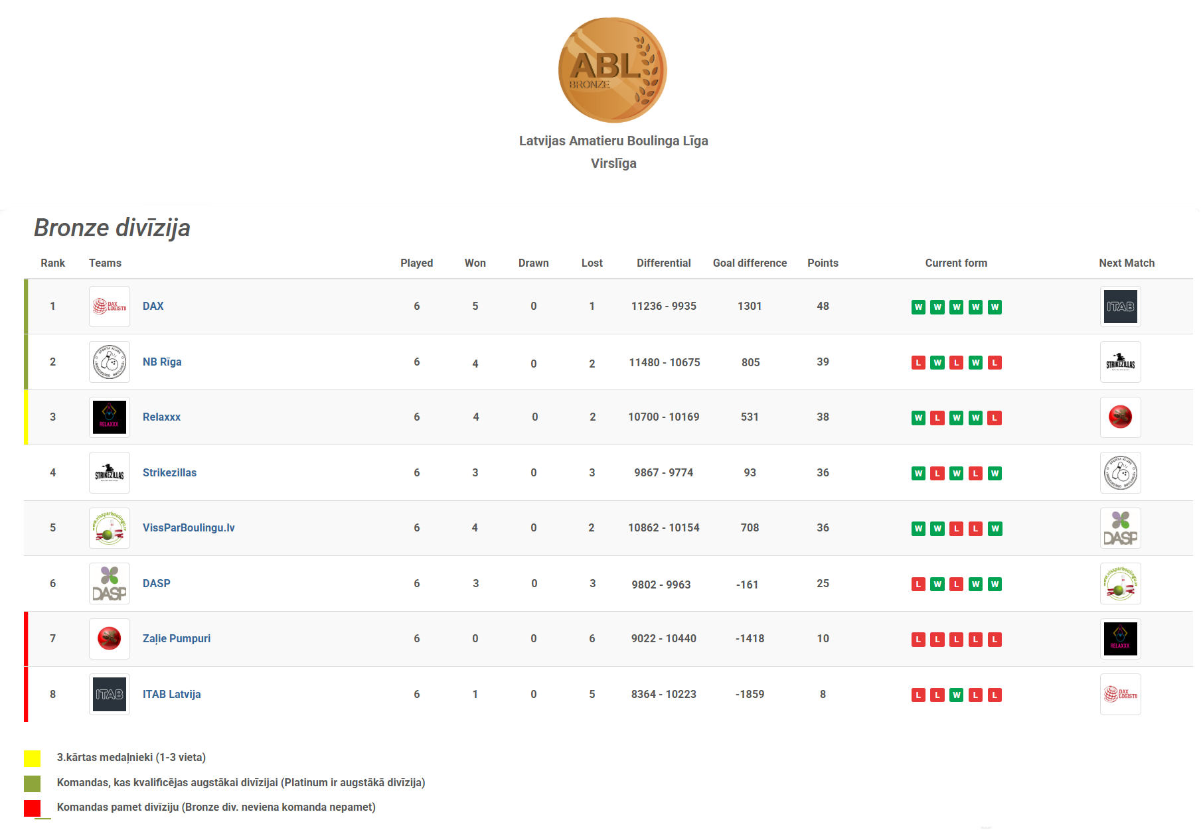Click the VissParBoulingu.lv team logo in rank 5
Screen dimensions: 1203x830
pos(110,528)
